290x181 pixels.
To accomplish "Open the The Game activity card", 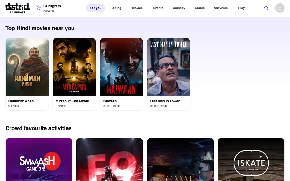I will click(180, 160).
